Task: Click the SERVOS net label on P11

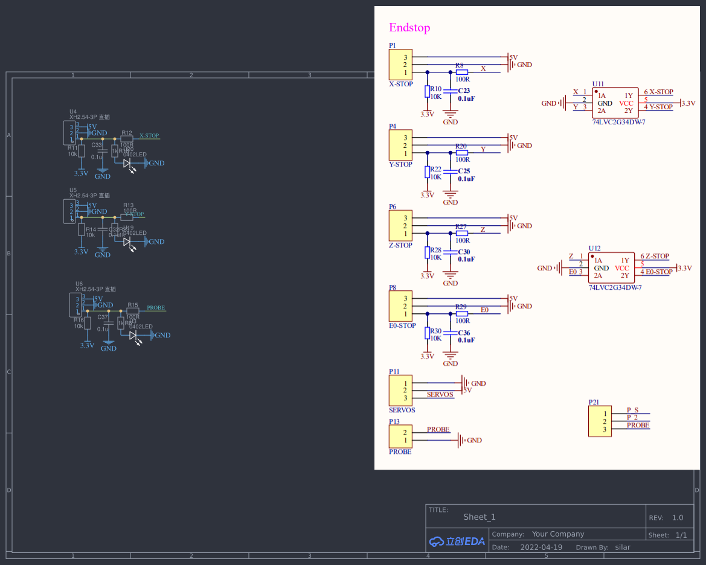Action: point(440,394)
